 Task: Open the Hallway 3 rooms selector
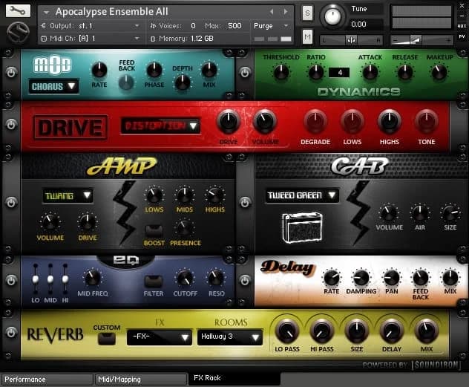[x=229, y=336]
